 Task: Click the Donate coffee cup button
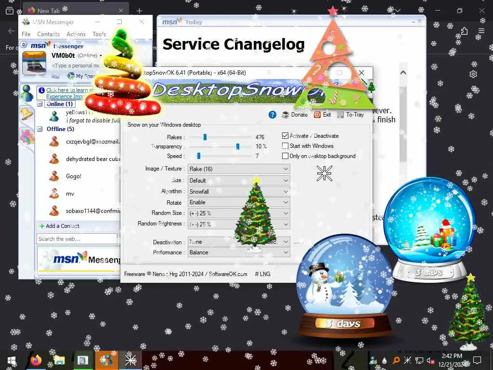tap(295, 115)
